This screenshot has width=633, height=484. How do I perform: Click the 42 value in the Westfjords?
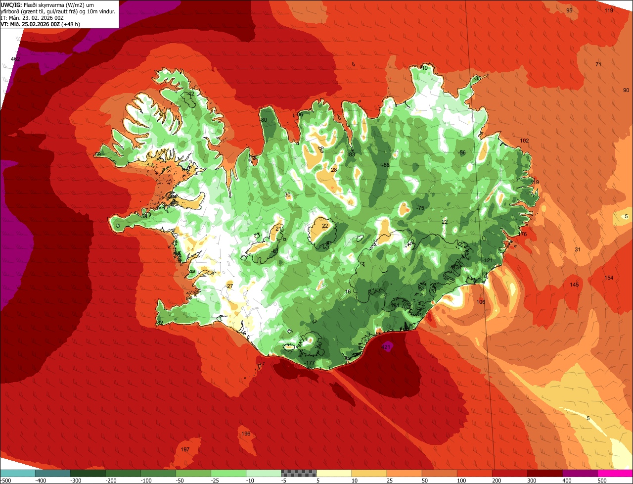[191, 94]
